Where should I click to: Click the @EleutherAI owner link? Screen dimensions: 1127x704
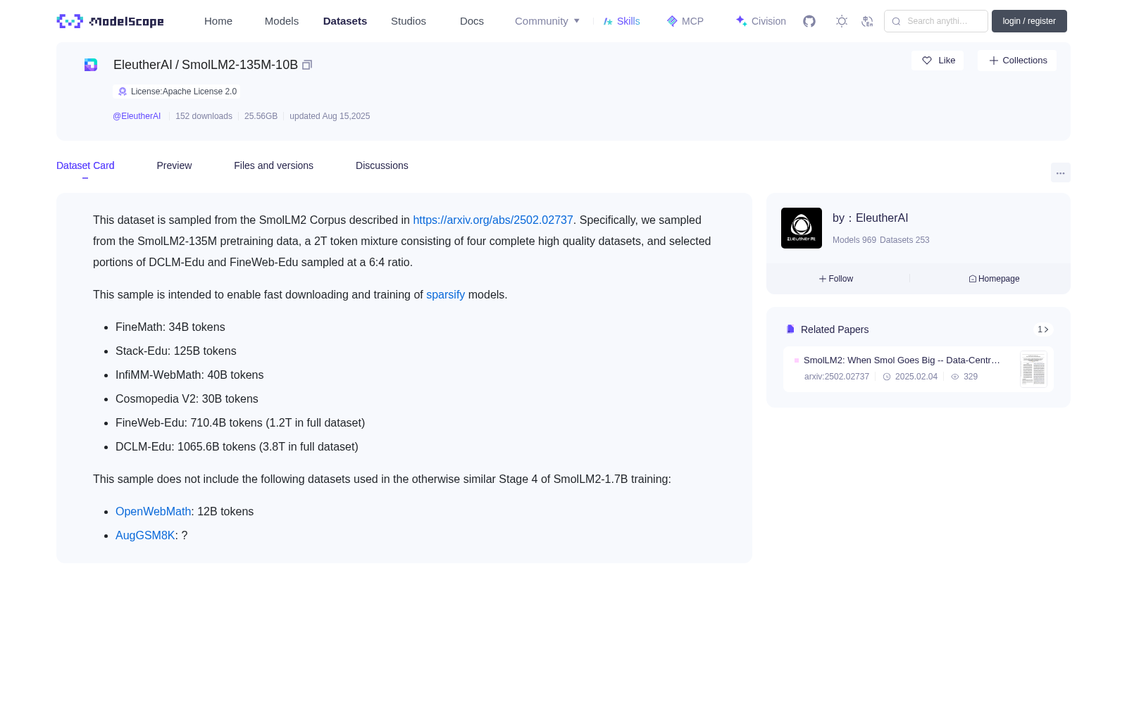137,116
